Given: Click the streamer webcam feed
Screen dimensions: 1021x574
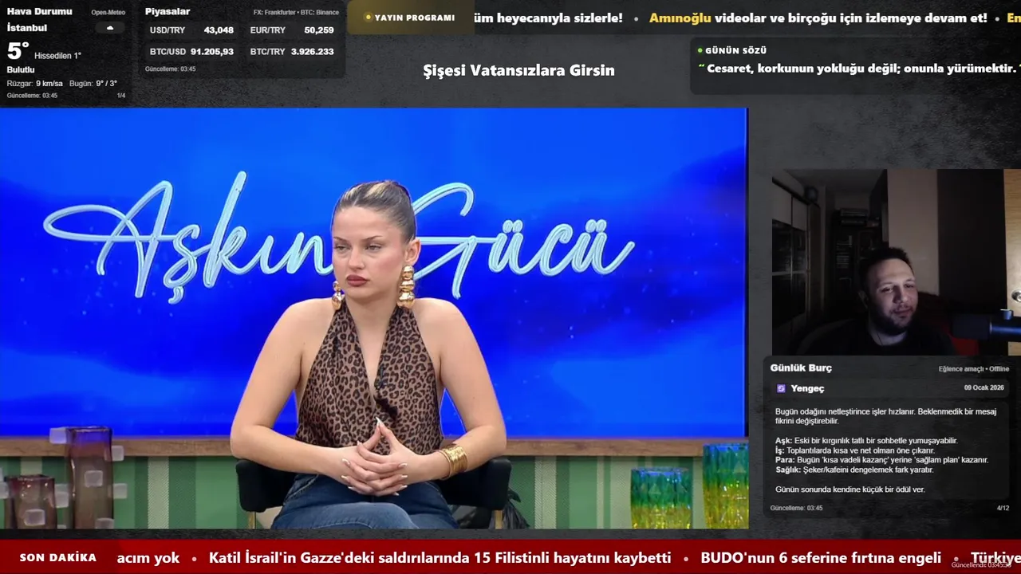Looking at the screenshot, I should [896, 262].
